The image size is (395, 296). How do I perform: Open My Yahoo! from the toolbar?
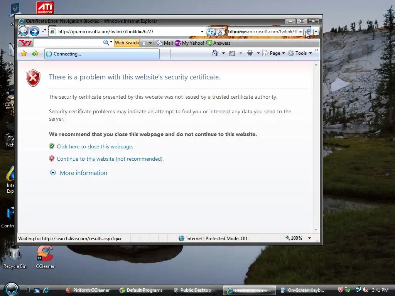coord(189,43)
